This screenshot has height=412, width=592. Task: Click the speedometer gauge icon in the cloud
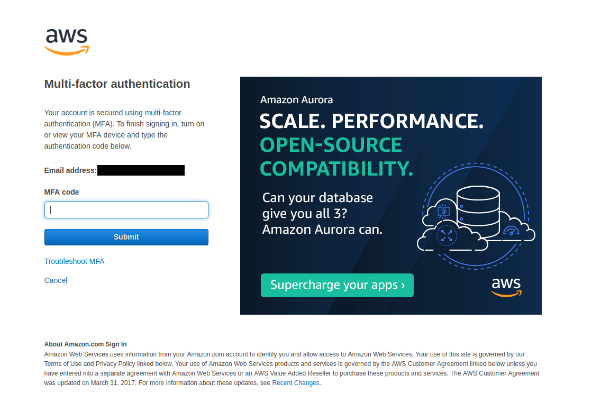pos(511,231)
